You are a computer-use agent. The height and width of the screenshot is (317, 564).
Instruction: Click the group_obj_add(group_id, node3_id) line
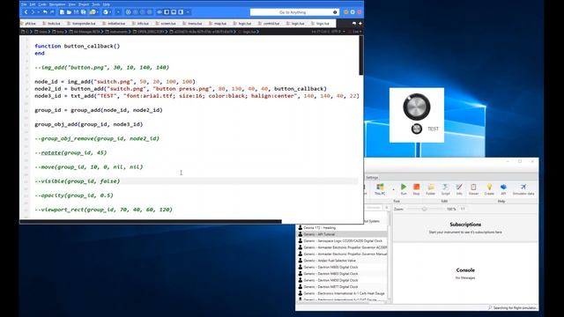tap(88, 124)
